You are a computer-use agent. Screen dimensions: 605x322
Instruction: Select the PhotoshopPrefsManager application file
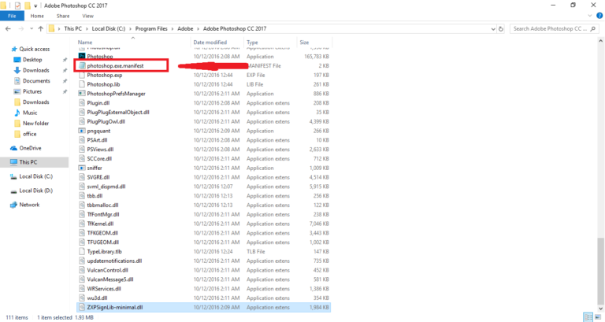pyautogui.click(x=117, y=93)
